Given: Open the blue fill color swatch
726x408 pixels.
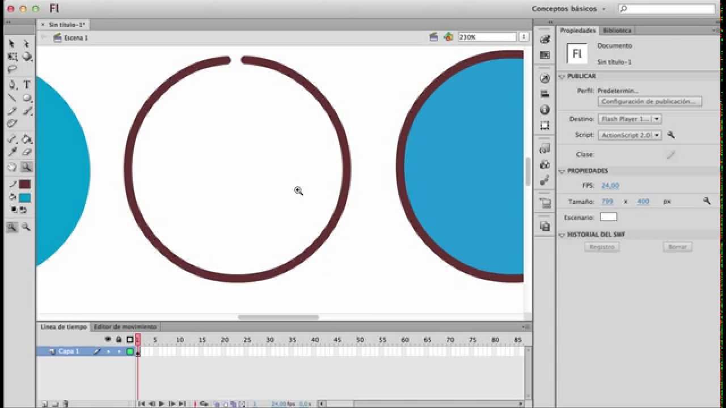Looking at the screenshot, I should (24, 198).
